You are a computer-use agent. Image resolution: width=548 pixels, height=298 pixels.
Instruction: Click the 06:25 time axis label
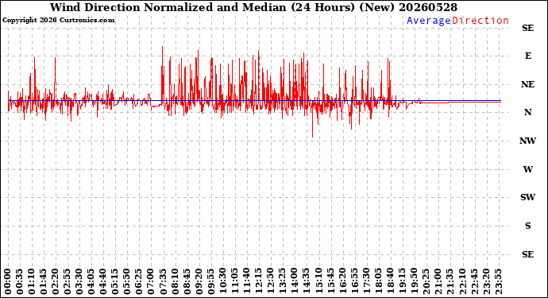pyautogui.click(x=140, y=281)
